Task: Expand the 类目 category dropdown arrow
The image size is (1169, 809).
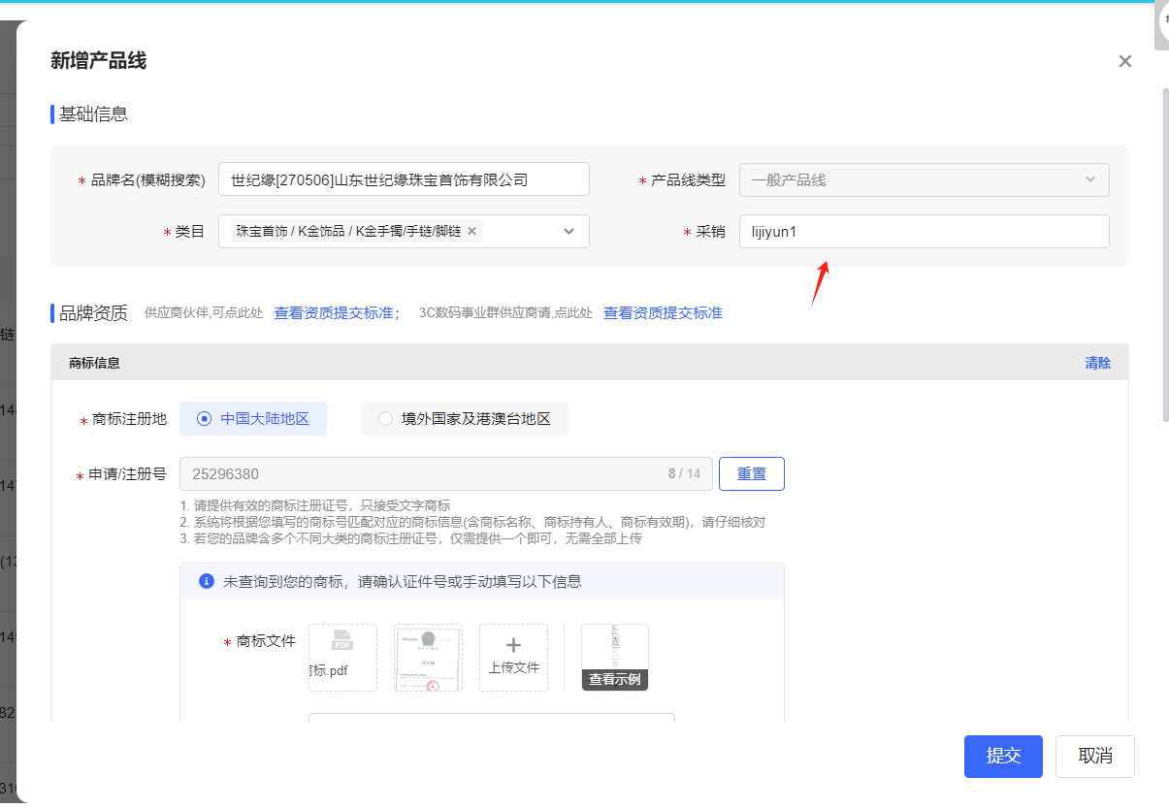Action: click(568, 231)
